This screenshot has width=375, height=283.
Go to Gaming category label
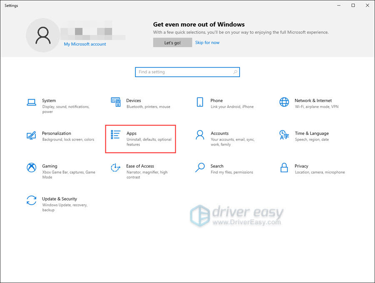tap(50, 166)
